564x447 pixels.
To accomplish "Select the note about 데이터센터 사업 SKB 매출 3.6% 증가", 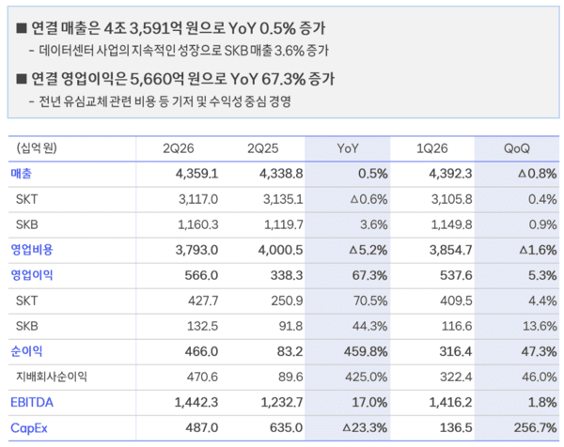I will tap(184, 51).
